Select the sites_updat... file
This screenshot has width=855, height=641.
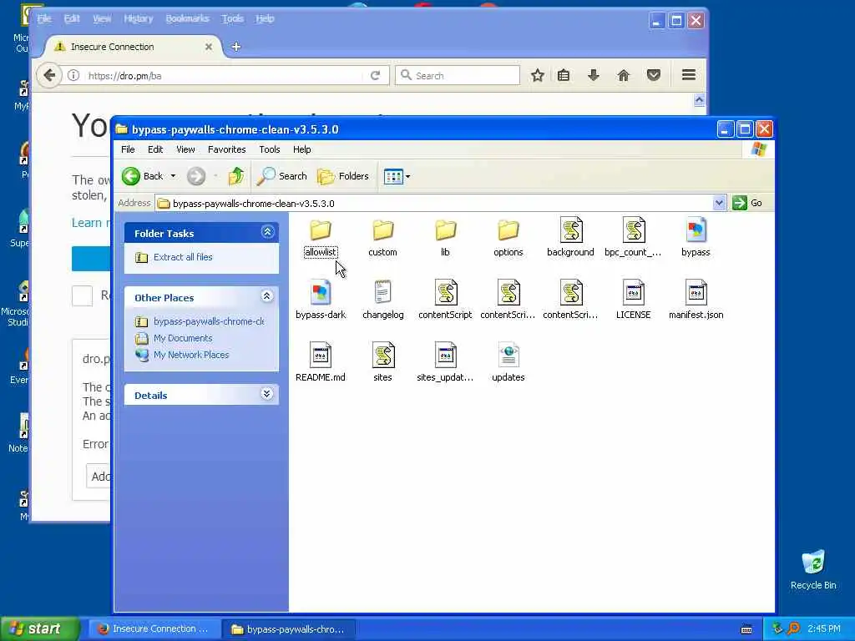(446, 362)
